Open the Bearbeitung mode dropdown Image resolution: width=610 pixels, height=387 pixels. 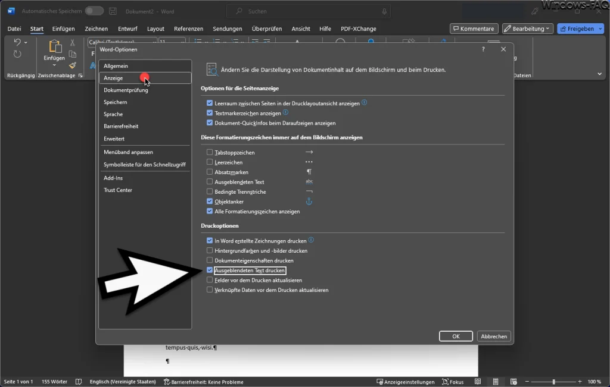click(x=528, y=29)
